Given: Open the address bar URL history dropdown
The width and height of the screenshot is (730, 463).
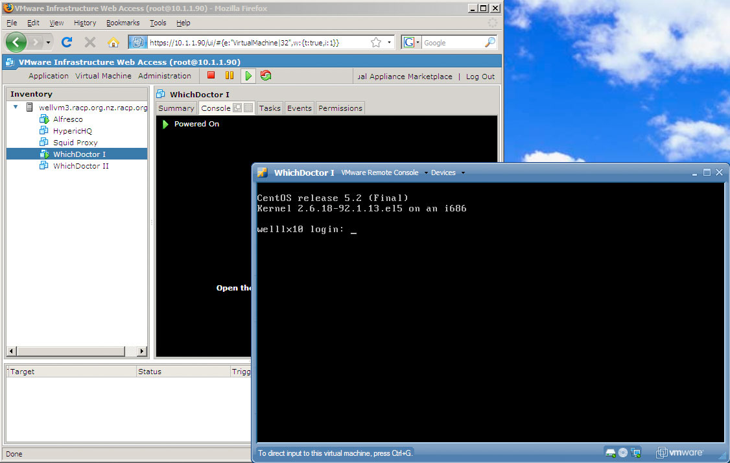Looking at the screenshot, I should point(389,42).
